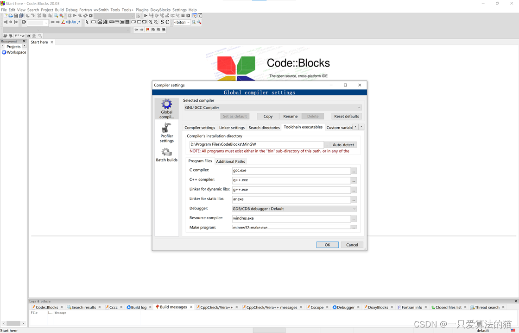Click the 'C' toolbar icon
Viewport: 519px width, 333px height.
click(x=167, y=22)
